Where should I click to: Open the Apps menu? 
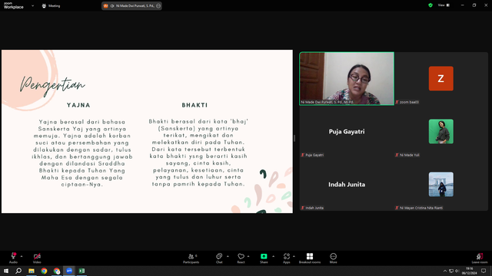[287, 258]
